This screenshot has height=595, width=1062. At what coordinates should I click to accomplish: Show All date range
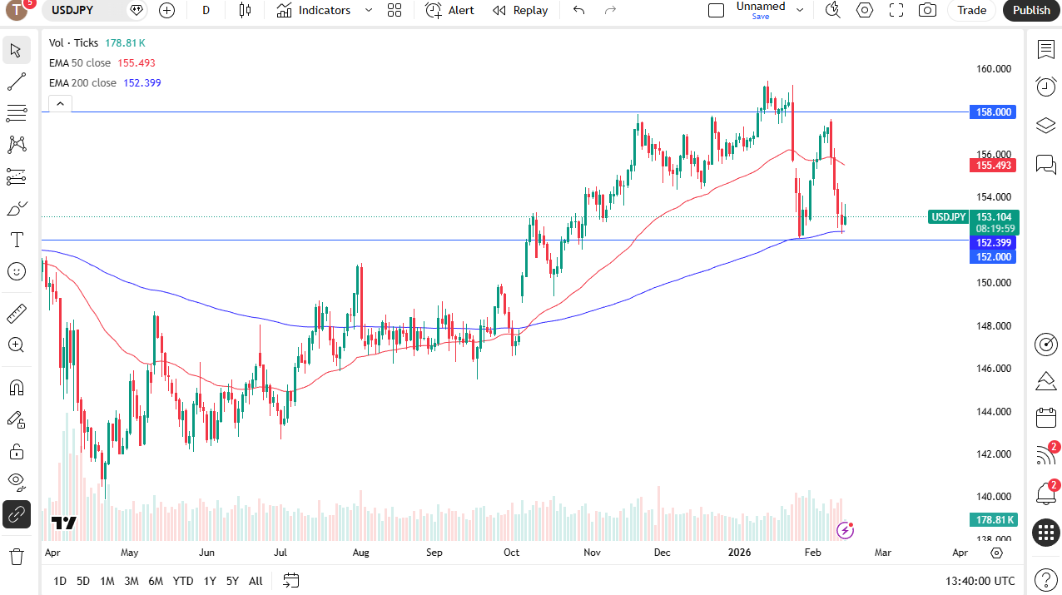[256, 581]
